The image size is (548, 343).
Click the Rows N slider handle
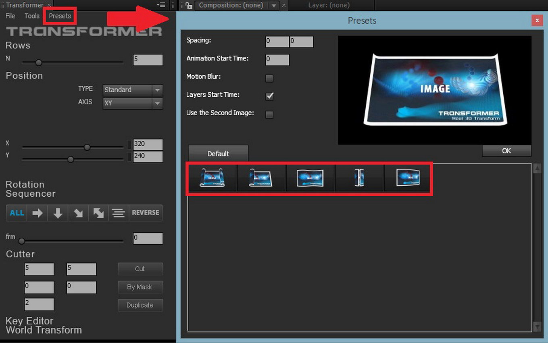pyautogui.click(x=39, y=62)
